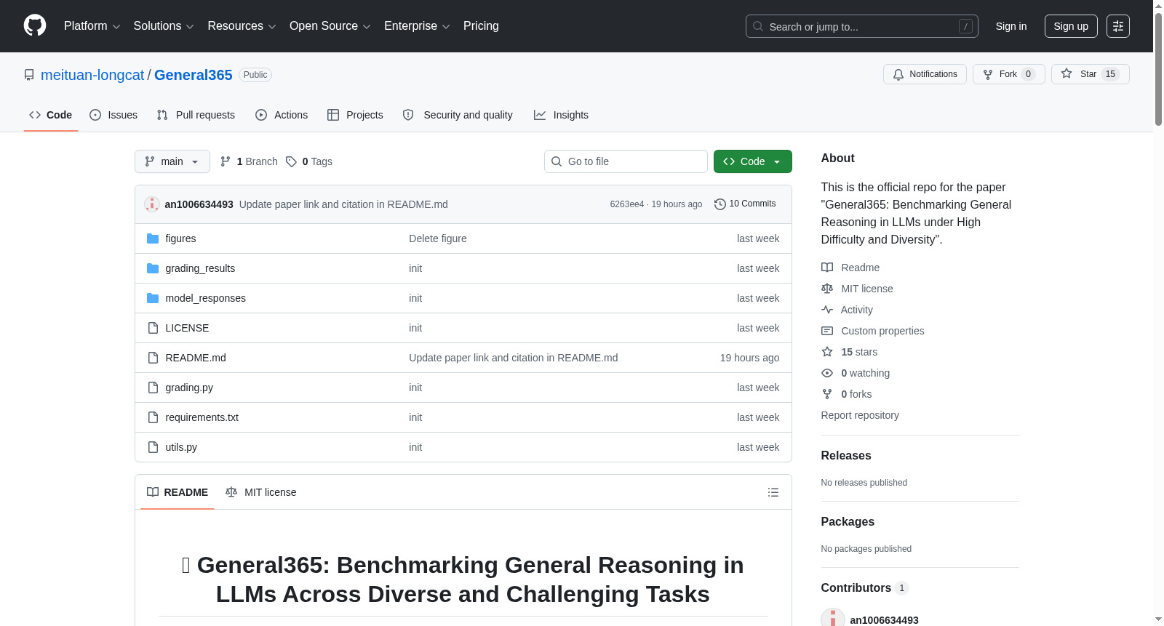Click the an1006634493 avatar in commit bar

click(152, 204)
